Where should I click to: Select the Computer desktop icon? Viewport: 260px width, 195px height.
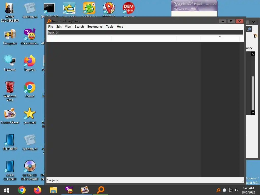point(10,35)
